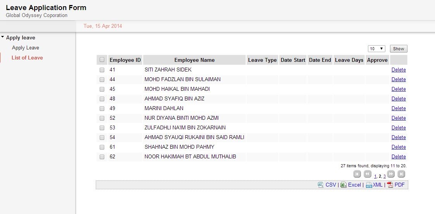Open the rows-per-page dropdown showing 10
The height and width of the screenshot is (214, 435).
tap(376, 49)
